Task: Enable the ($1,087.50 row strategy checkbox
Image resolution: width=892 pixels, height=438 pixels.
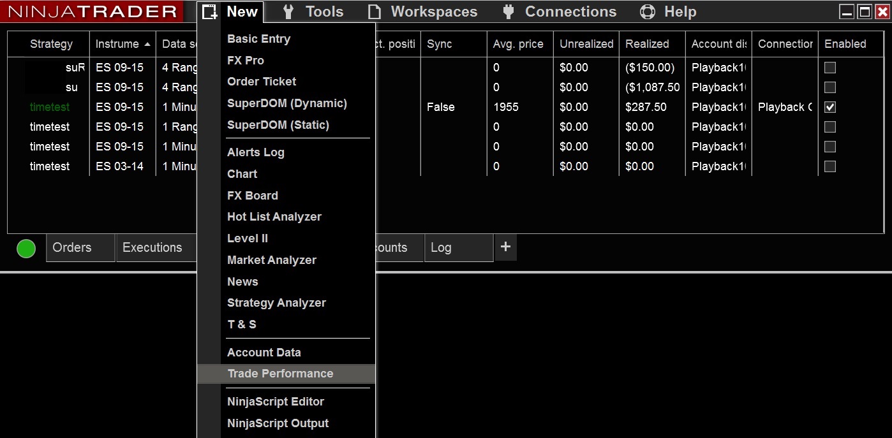Action: click(830, 87)
